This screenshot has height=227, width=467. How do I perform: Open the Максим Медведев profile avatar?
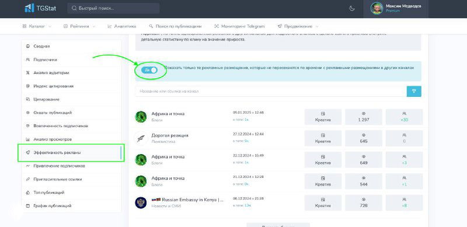click(377, 8)
